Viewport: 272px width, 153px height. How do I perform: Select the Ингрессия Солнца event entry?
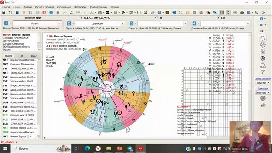click(20, 85)
